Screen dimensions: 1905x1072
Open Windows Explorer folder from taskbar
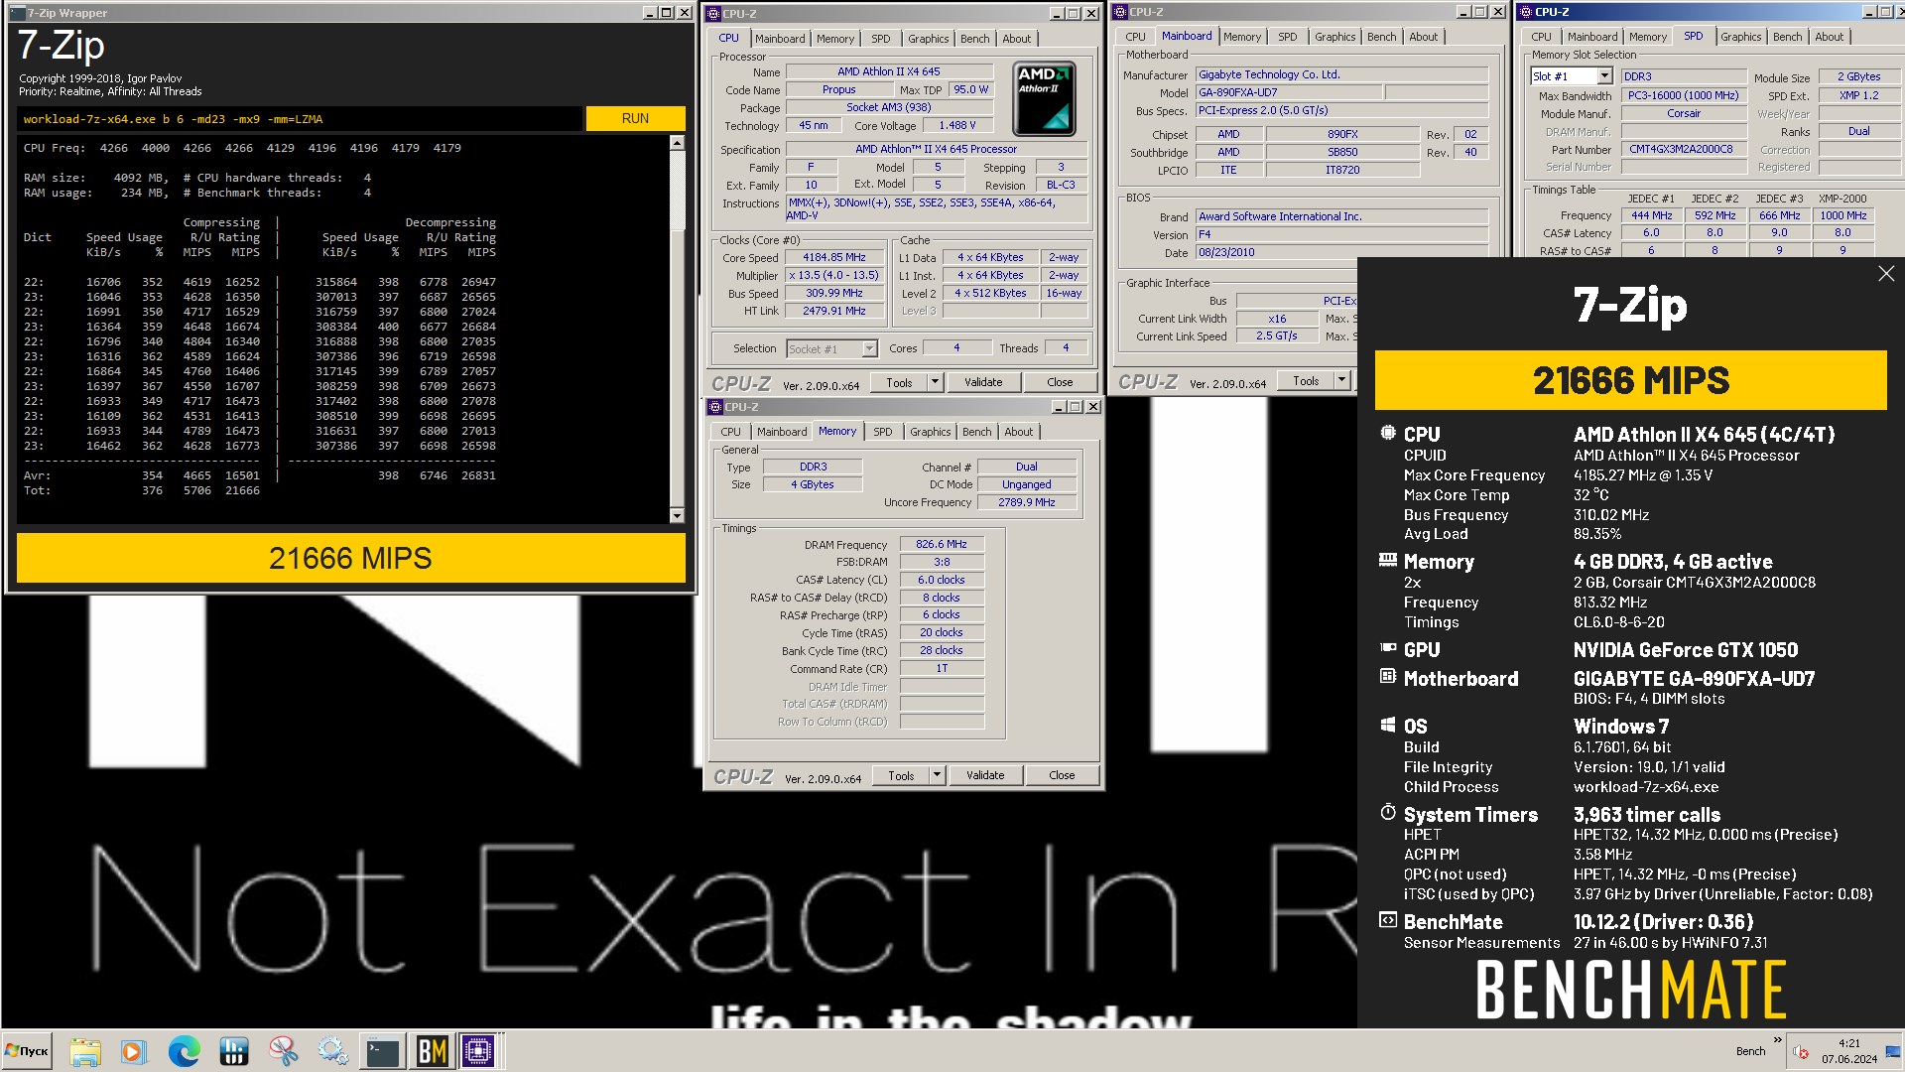click(x=85, y=1051)
